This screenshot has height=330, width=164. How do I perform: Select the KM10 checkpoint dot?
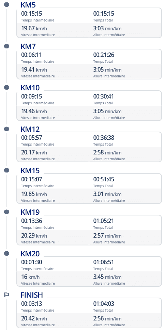pos(7,87)
